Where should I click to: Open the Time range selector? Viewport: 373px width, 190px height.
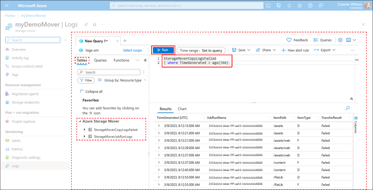(x=201, y=50)
